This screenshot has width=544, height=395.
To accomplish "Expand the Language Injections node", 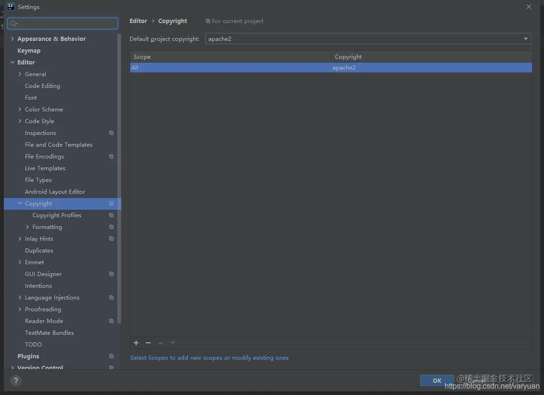I will (20, 298).
